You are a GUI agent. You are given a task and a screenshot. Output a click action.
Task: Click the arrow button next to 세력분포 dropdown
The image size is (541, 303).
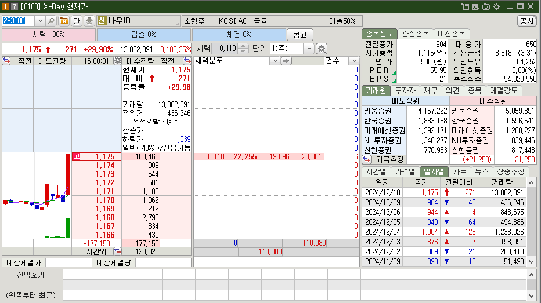(286, 61)
